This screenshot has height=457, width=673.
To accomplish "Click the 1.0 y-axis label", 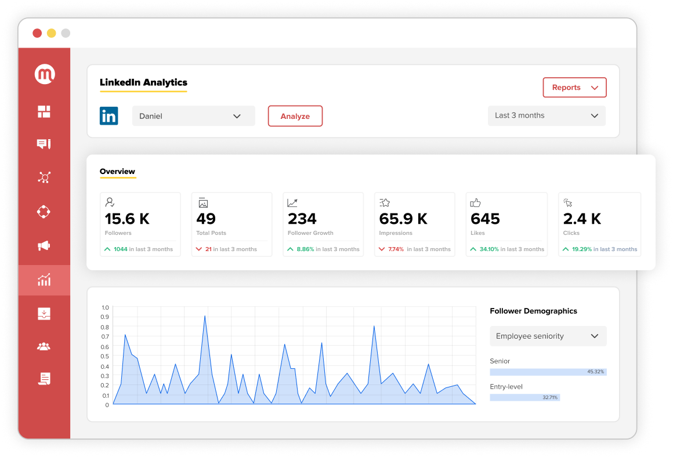I will point(105,308).
